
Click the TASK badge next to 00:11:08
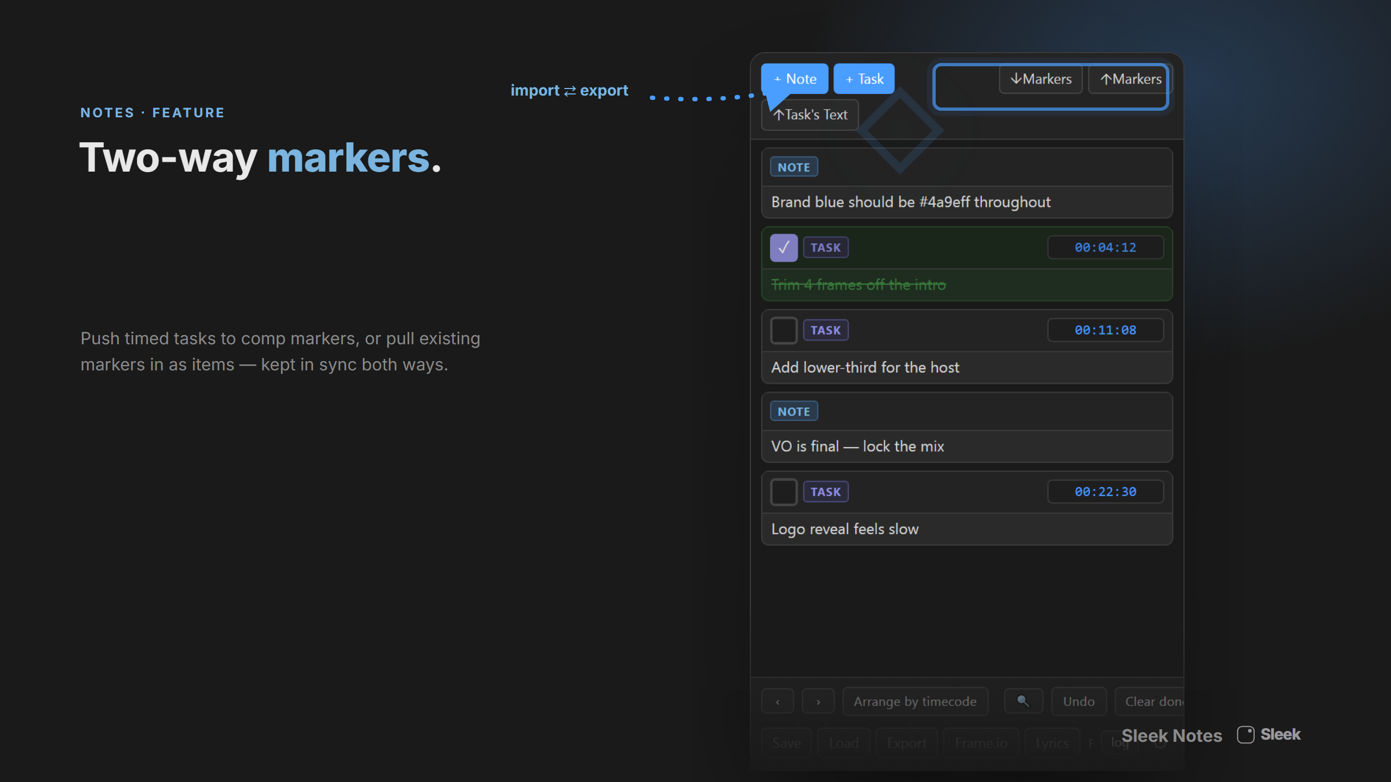click(826, 330)
